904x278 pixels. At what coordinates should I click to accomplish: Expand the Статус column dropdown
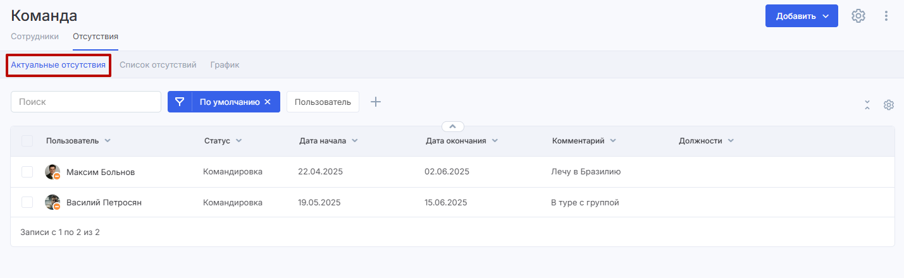[238, 141]
